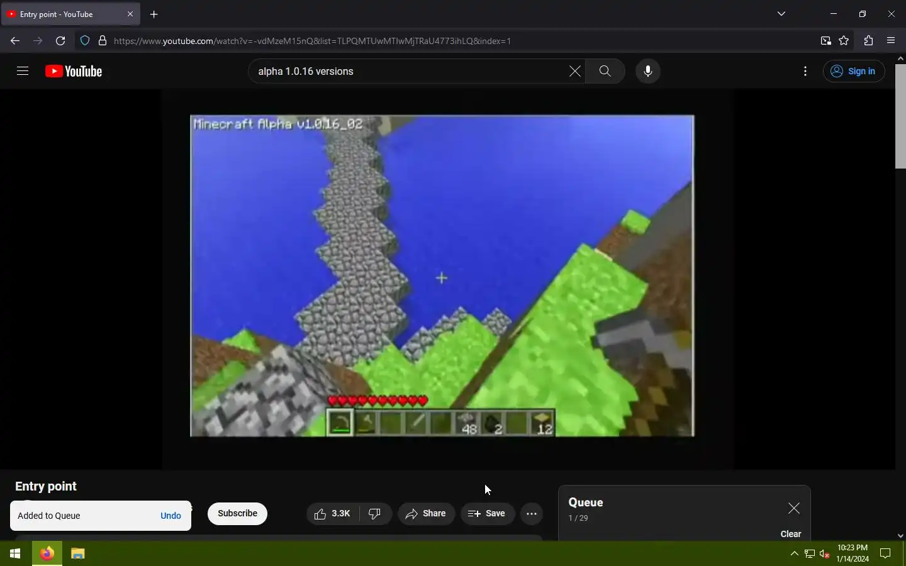Viewport: 906px width, 566px height.
Task: Show hidden system tray icons
Action: click(x=794, y=553)
